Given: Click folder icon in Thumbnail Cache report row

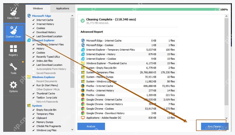Looking at the screenshot, I should [x=83, y=63].
